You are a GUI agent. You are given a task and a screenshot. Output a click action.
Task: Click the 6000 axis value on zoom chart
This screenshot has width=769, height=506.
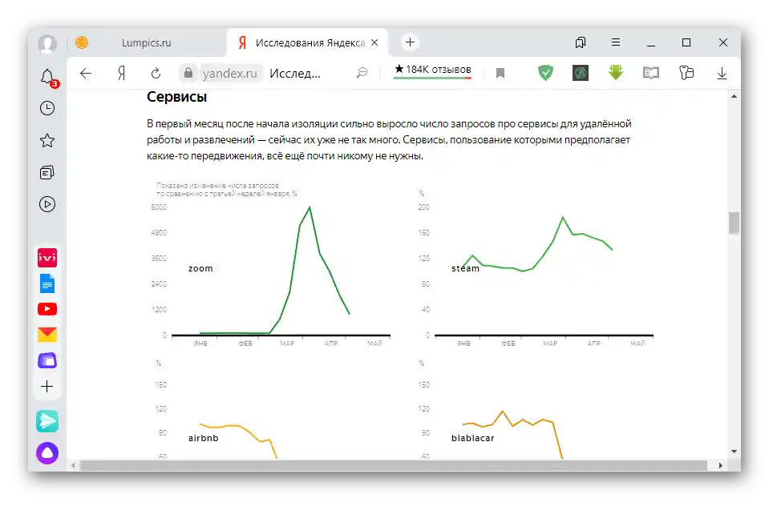pyautogui.click(x=159, y=207)
